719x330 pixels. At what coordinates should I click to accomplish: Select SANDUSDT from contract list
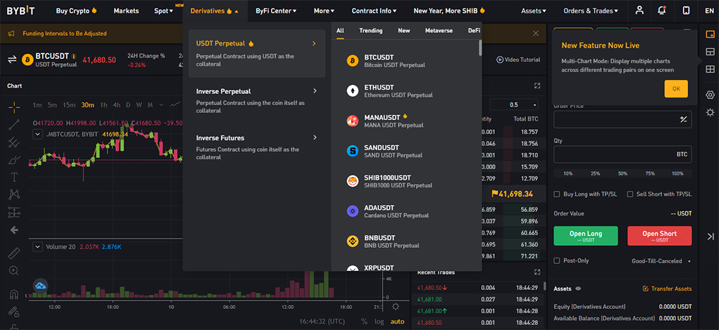(406, 151)
